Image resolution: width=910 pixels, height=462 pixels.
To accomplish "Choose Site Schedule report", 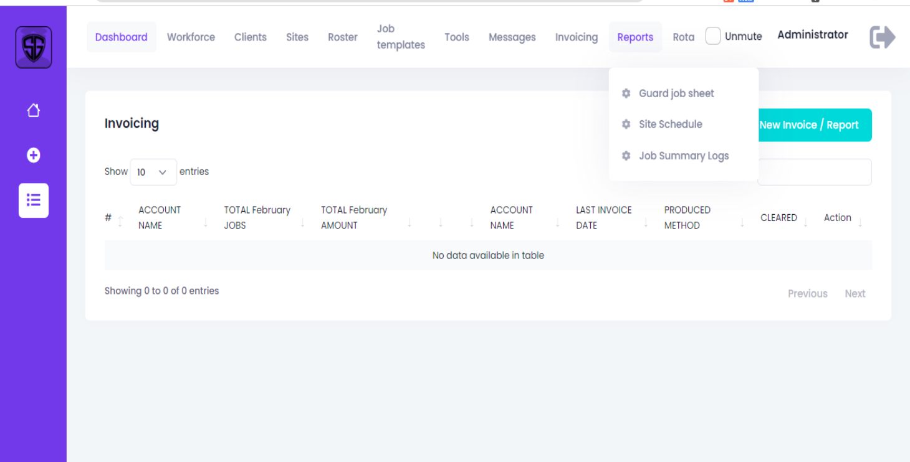I will (x=671, y=125).
